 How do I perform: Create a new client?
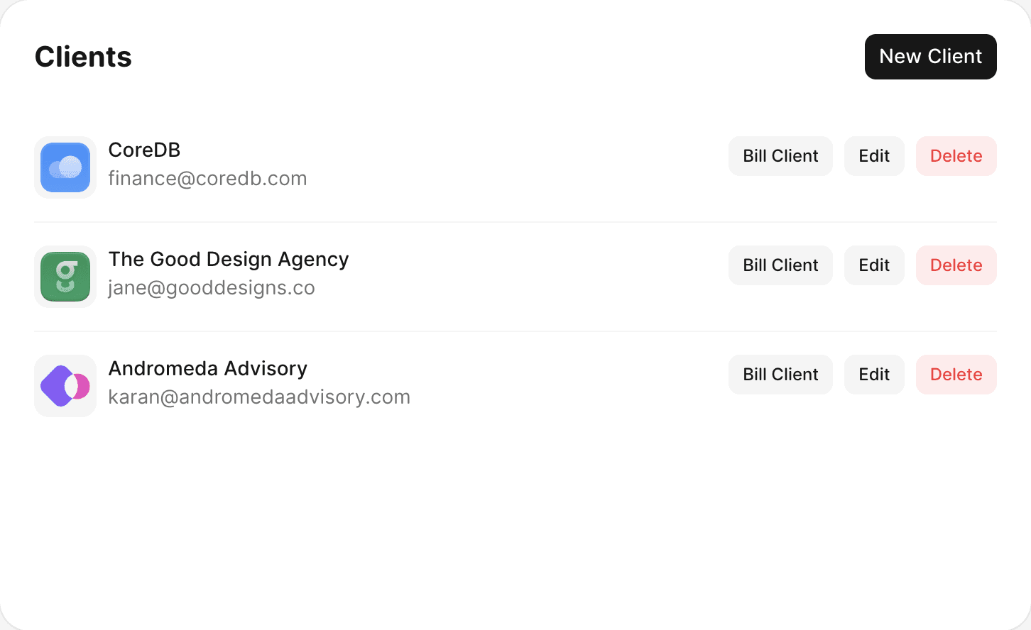930,57
